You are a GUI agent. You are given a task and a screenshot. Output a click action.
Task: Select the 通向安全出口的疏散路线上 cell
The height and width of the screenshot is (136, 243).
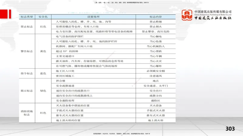click(94, 96)
